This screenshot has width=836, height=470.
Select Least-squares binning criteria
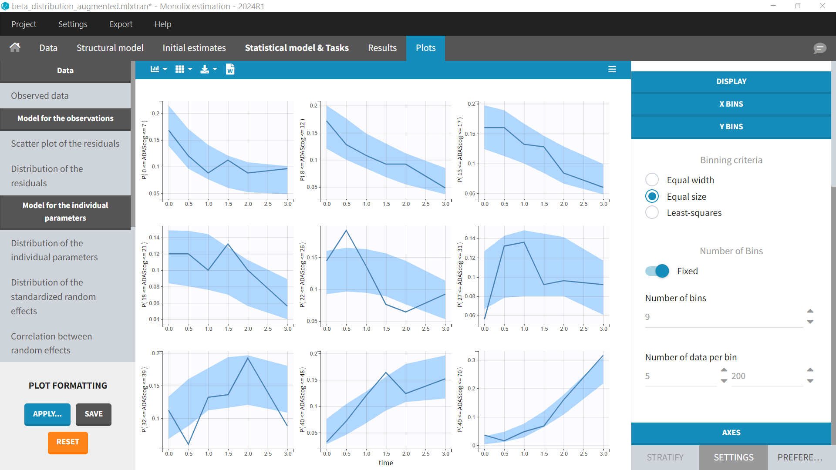point(652,213)
